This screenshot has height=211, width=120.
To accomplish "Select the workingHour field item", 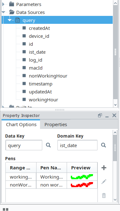I will click(43, 100).
